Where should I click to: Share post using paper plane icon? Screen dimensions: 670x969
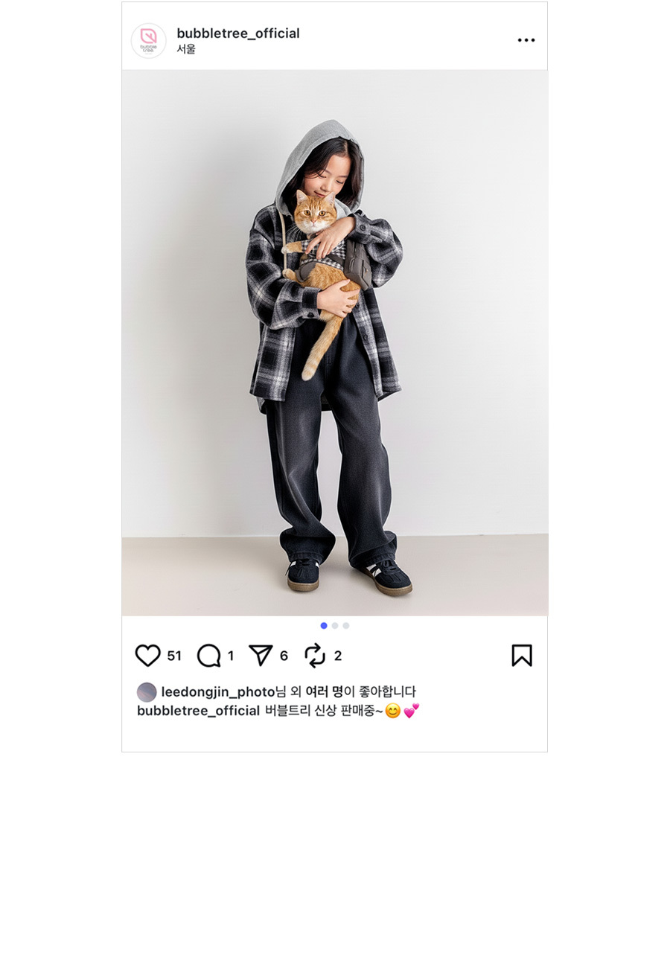point(261,655)
